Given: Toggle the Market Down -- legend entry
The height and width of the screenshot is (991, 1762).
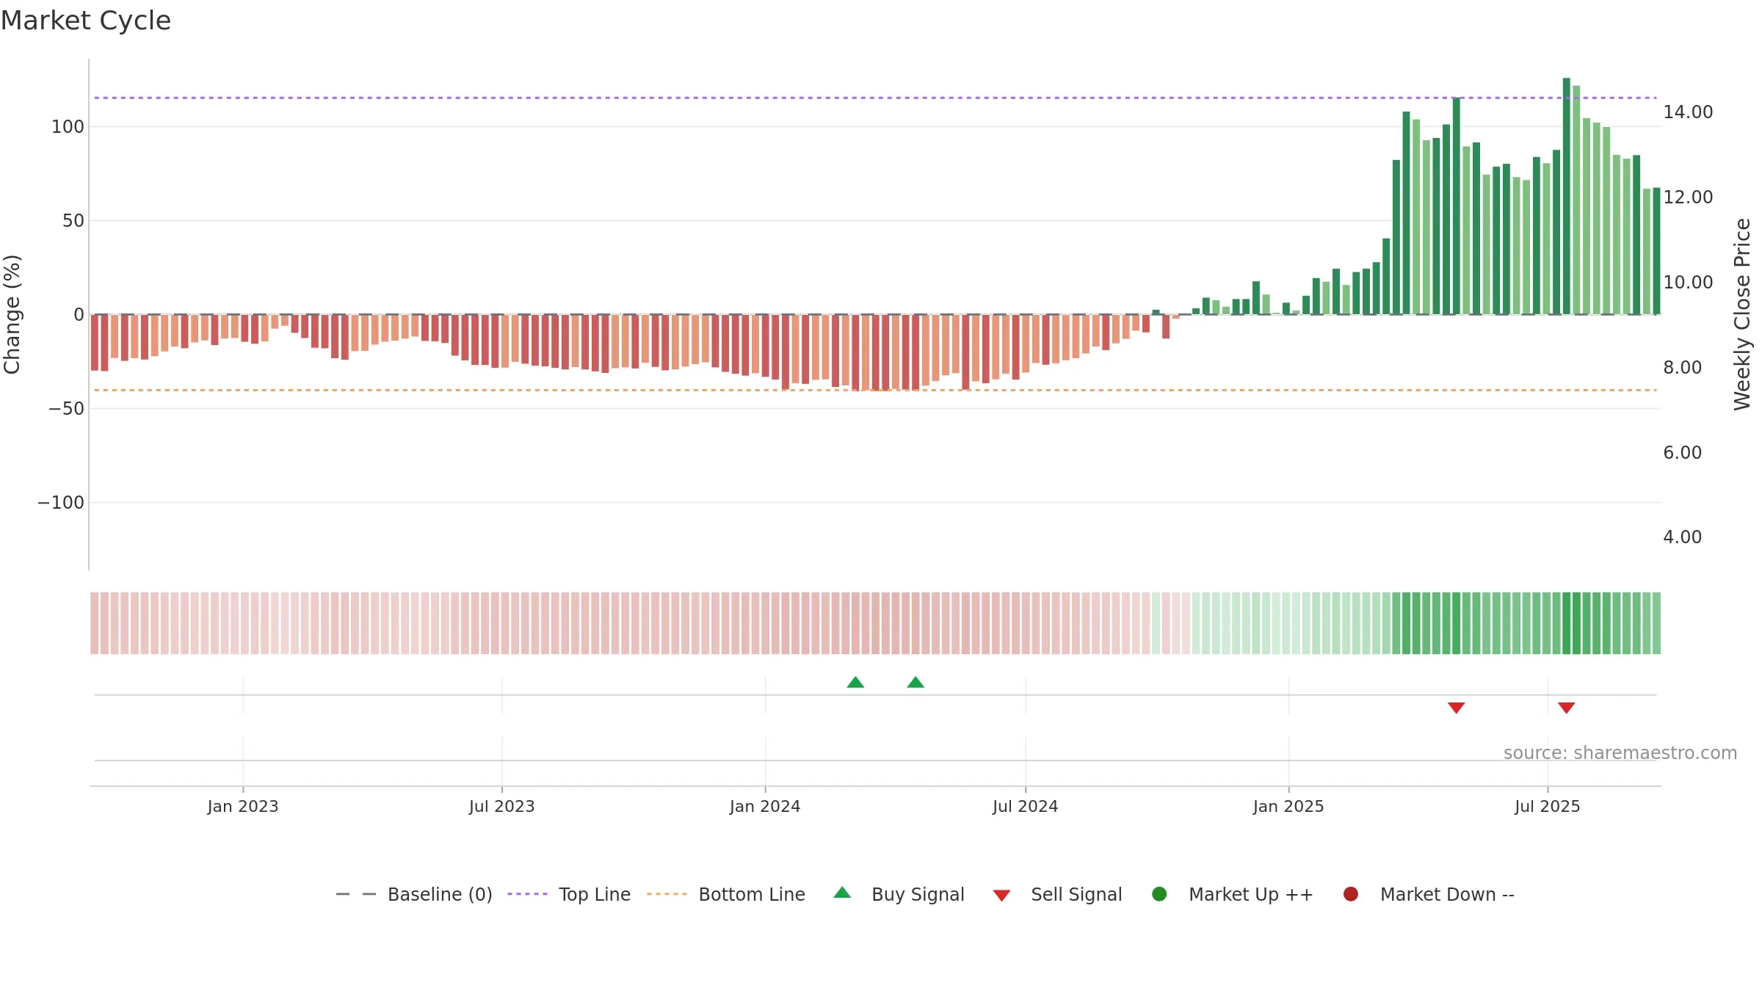Looking at the screenshot, I should tap(1429, 894).
